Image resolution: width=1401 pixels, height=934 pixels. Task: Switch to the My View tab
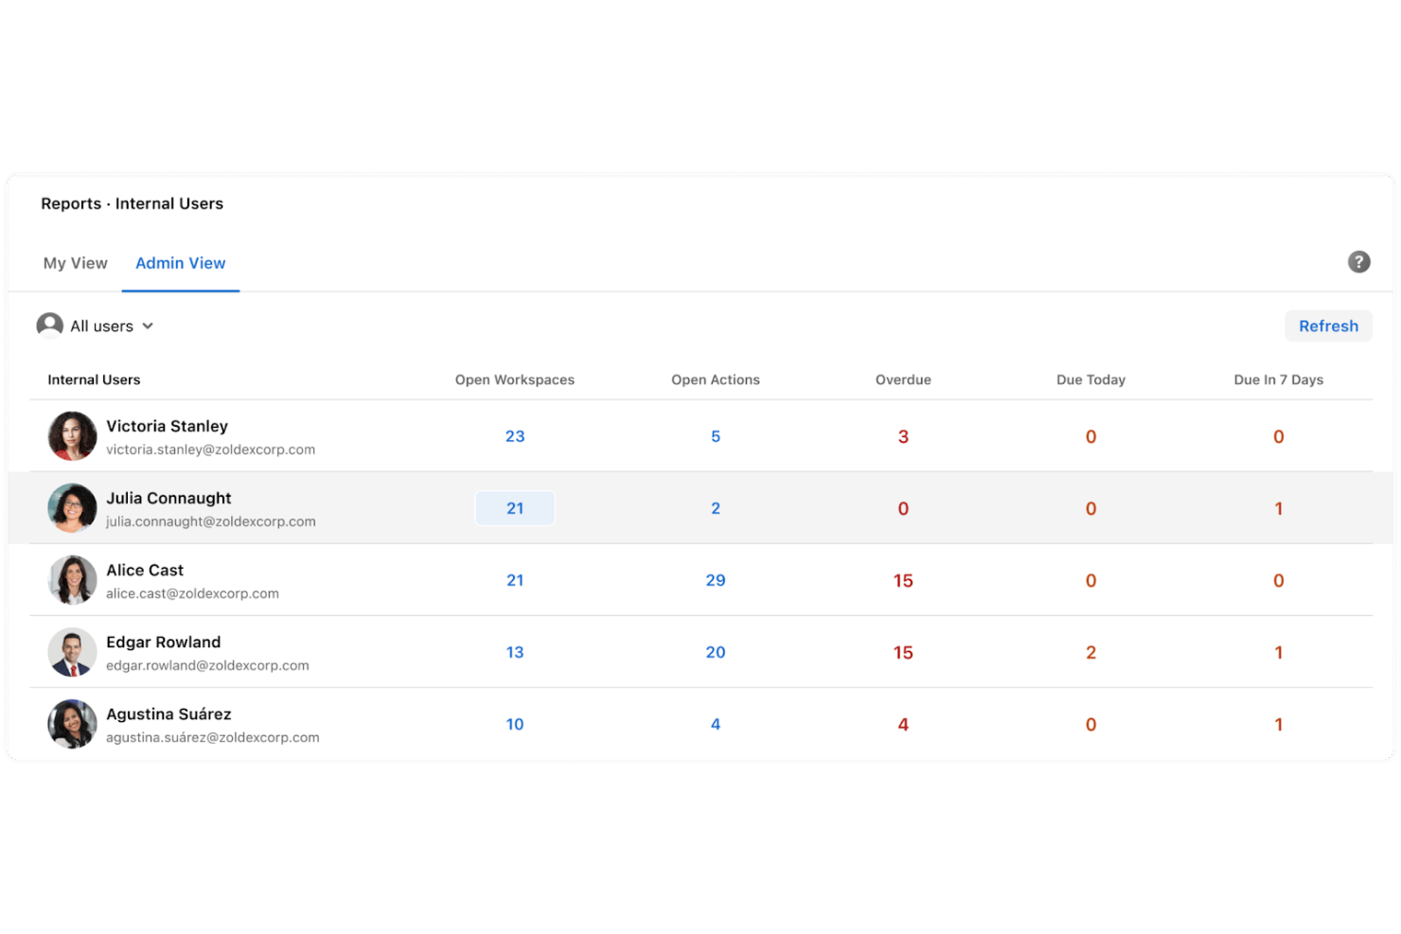point(76,263)
